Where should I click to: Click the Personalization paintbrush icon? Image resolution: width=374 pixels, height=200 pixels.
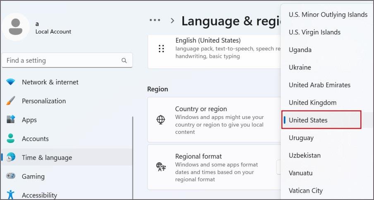pos(11,101)
